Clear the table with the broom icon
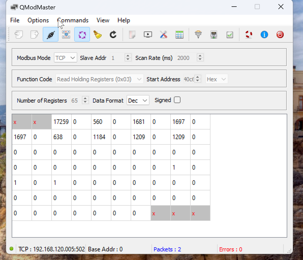 point(97,35)
